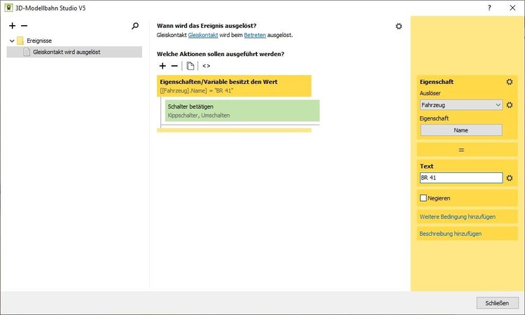This screenshot has width=525, height=315.
Task: Click into the BR 41 text field
Action: pos(461,178)
